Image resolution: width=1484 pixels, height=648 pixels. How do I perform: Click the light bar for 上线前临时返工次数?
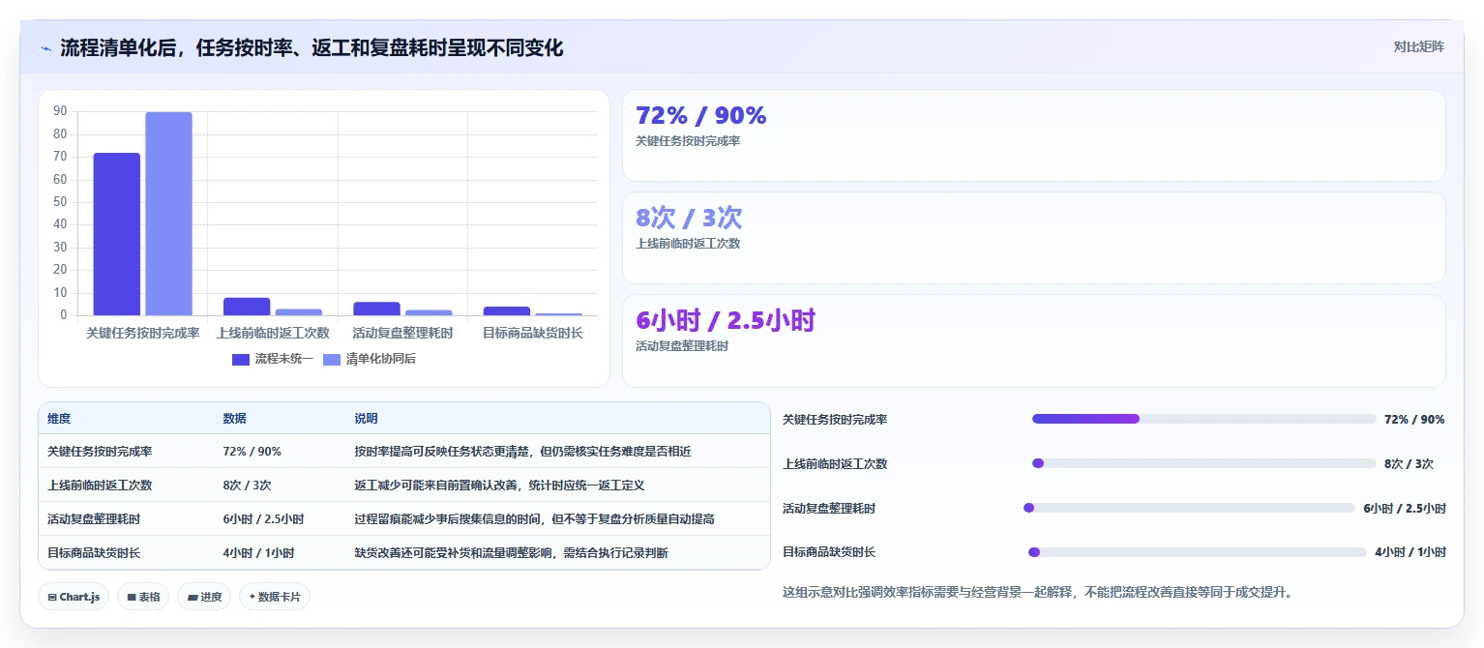[x=299, y=312]
